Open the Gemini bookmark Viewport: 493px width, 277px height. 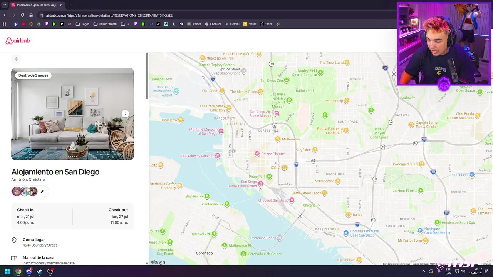click(x=232, y=24)
